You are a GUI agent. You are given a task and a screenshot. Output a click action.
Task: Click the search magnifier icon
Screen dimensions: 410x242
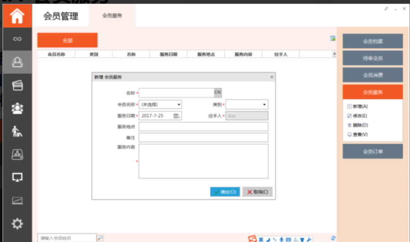pyautogui.click(x=100, y=237)
